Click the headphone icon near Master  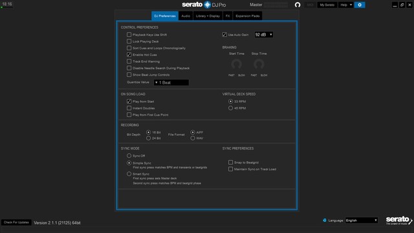298,5
